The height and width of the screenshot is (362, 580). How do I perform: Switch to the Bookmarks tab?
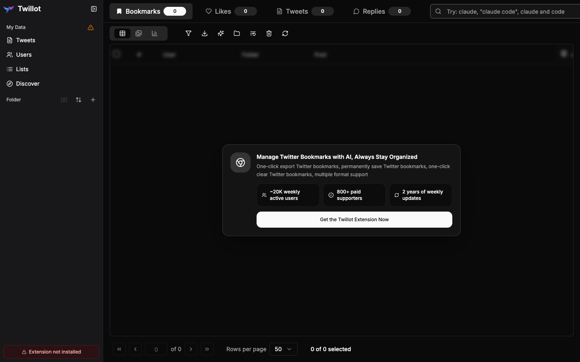coord(151,11)
